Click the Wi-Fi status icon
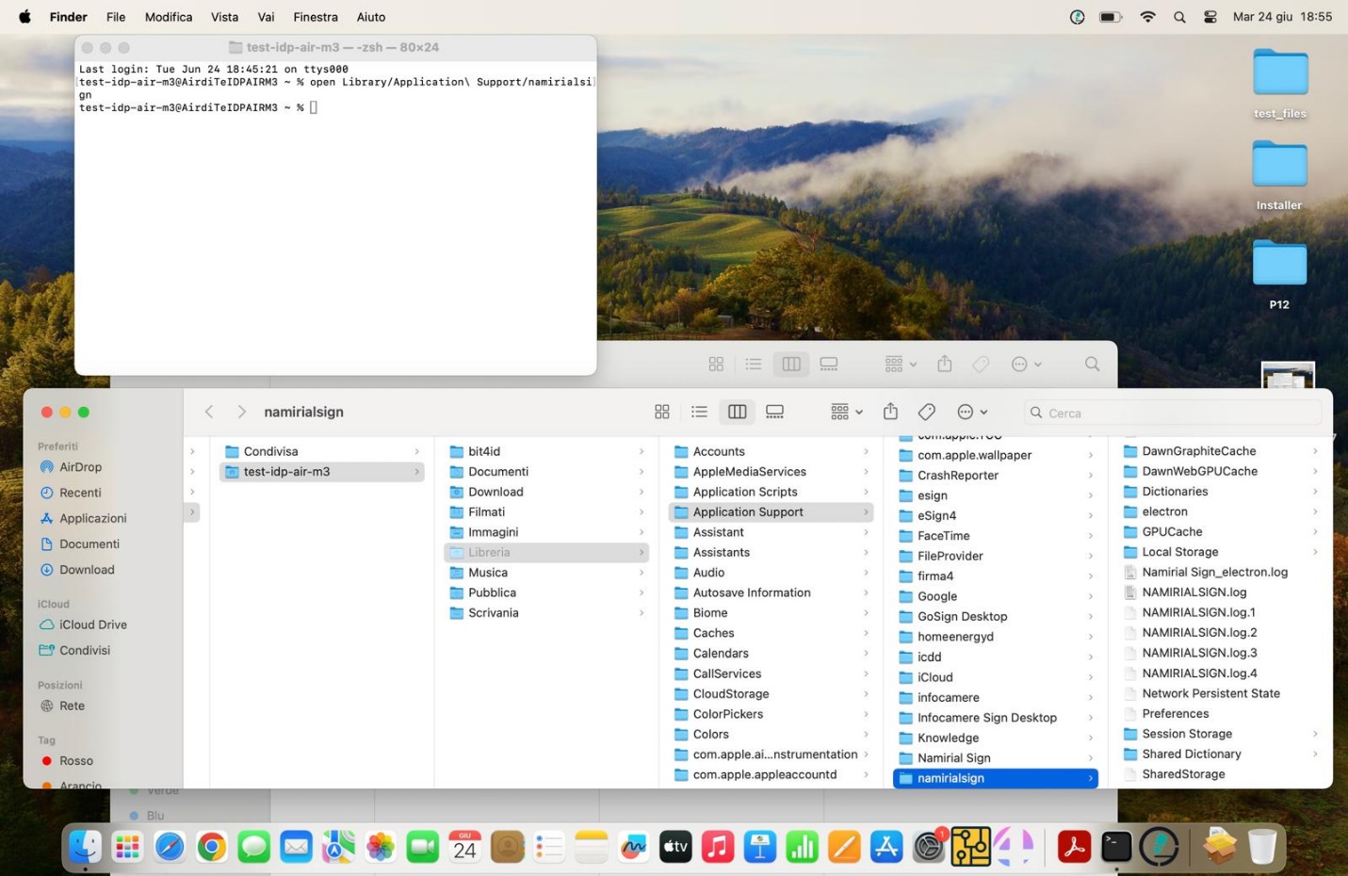Viewport: 1348px width, 876px height. [1147, 17]
